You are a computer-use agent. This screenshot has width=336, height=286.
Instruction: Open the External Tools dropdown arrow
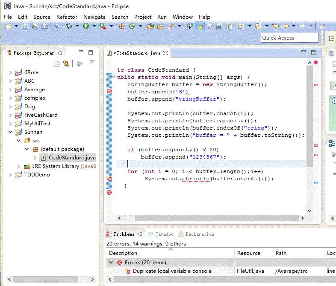[111, 26]
